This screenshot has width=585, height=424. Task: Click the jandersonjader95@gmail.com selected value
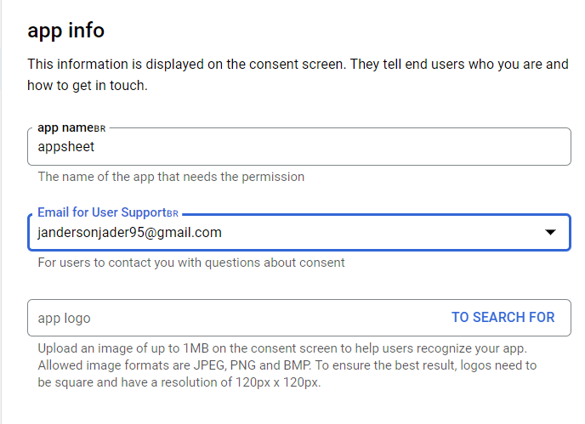pos(129,233)
